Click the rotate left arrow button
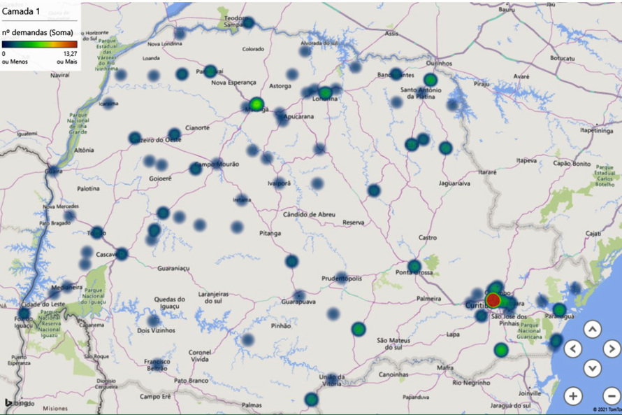Viewport: 622px width, 415px height. click(572, 349)
